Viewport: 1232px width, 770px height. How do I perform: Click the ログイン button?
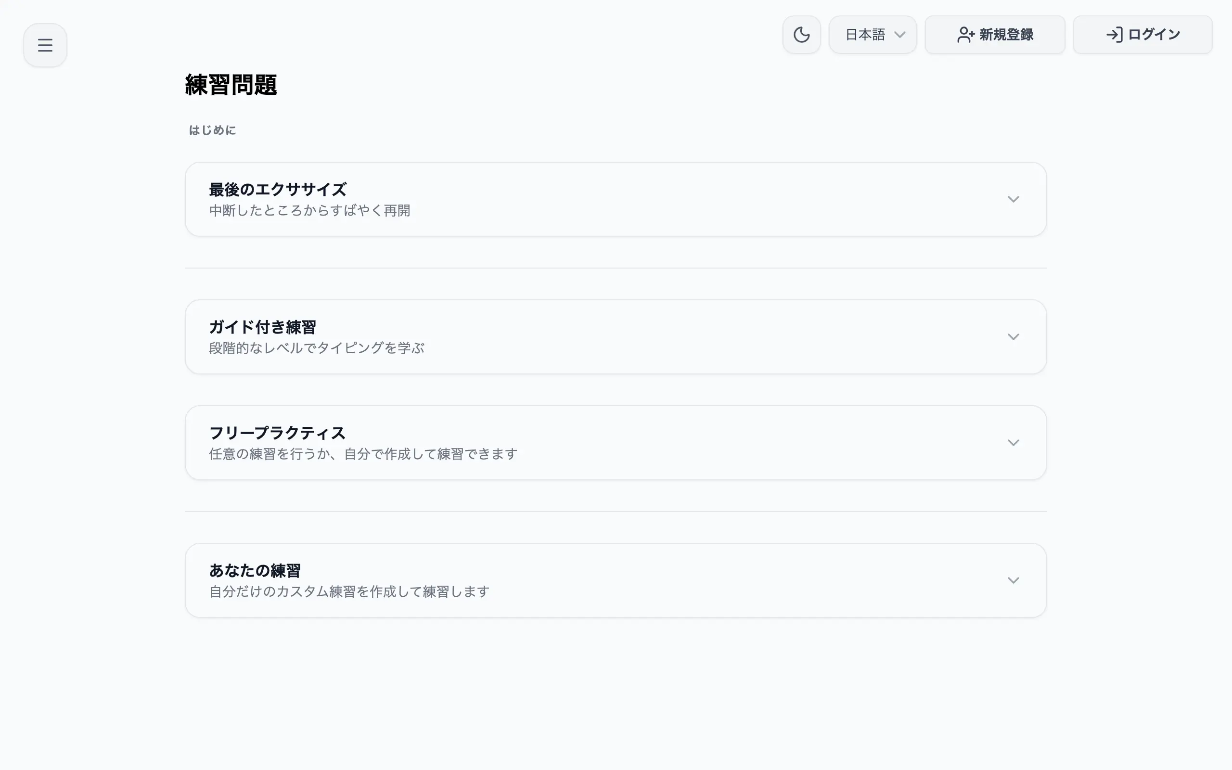(1142, 34)
